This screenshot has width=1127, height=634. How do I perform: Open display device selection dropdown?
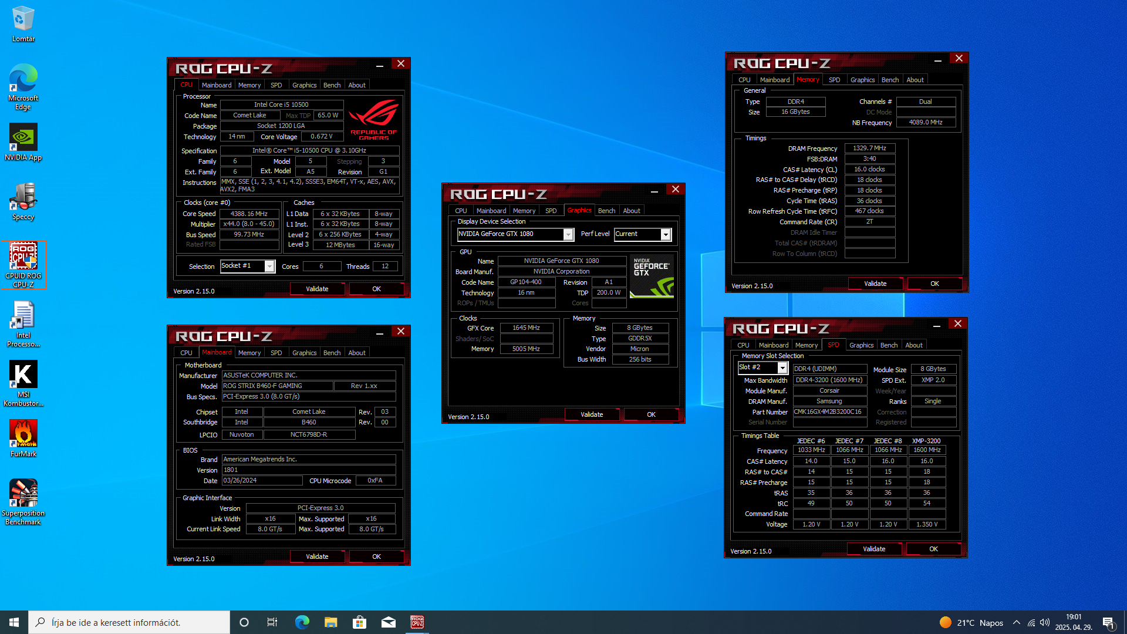[x=568, y=235]
